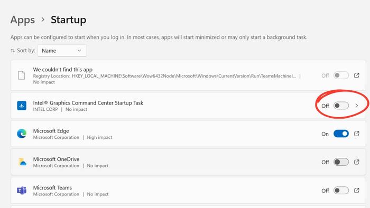Expand the Intel Graphics Command Center chevron

357,106
